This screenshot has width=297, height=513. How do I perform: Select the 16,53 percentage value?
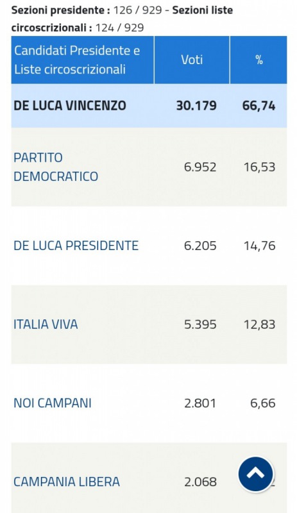click(259, 167)
